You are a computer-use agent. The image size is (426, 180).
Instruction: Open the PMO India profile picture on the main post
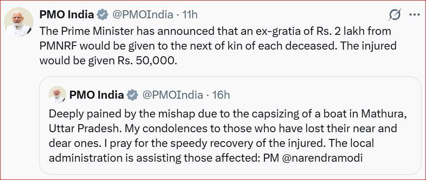pos(20,21)
